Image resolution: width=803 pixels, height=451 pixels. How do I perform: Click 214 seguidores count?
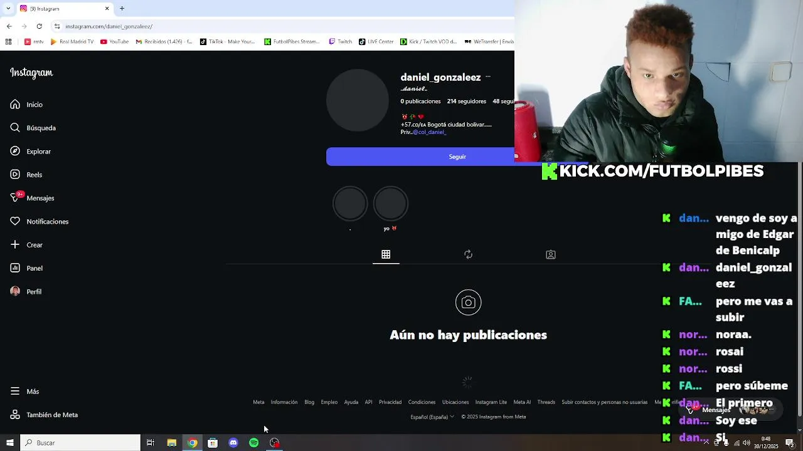click(467, 101)
